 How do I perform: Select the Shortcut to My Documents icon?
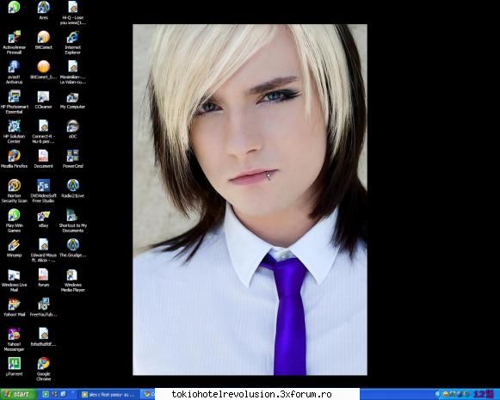tap(72, 220)
